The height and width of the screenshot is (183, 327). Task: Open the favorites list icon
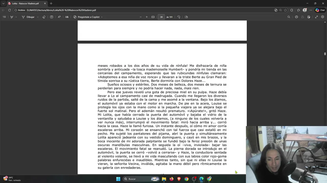point(298,10)
